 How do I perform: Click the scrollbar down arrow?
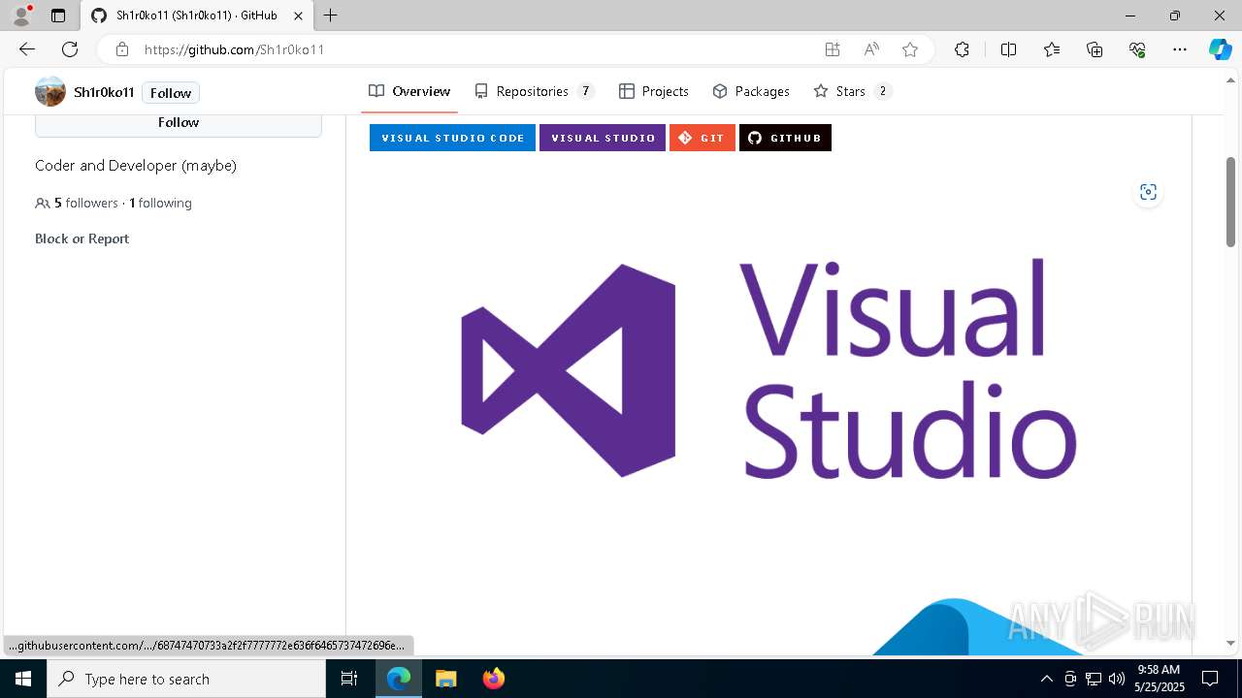click(x=1230, y=643)
